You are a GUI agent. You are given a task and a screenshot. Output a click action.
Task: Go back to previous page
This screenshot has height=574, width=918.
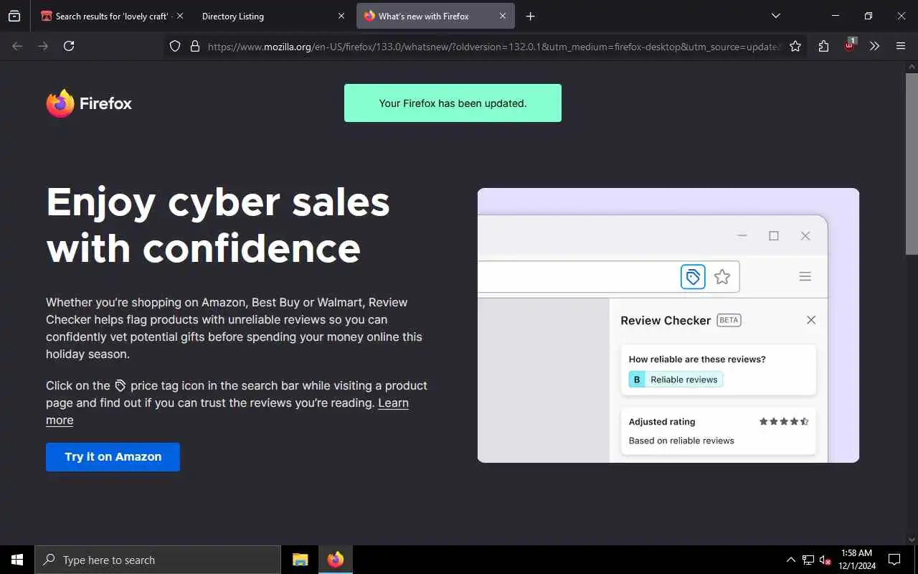click(x=17, y=46)
